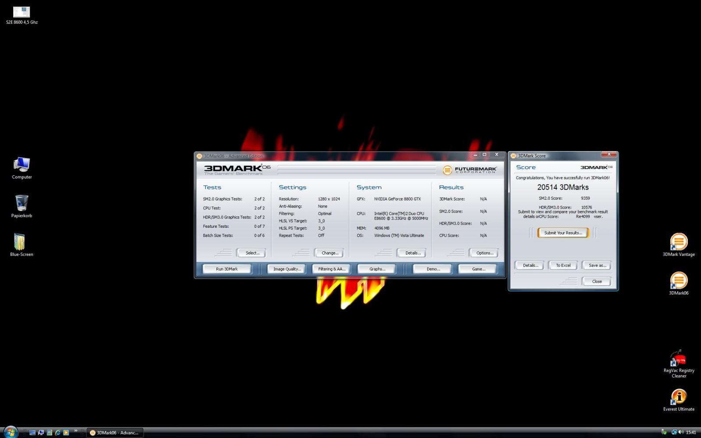Open Graphs... tool
Screen dimensions: 701x438
377,269
